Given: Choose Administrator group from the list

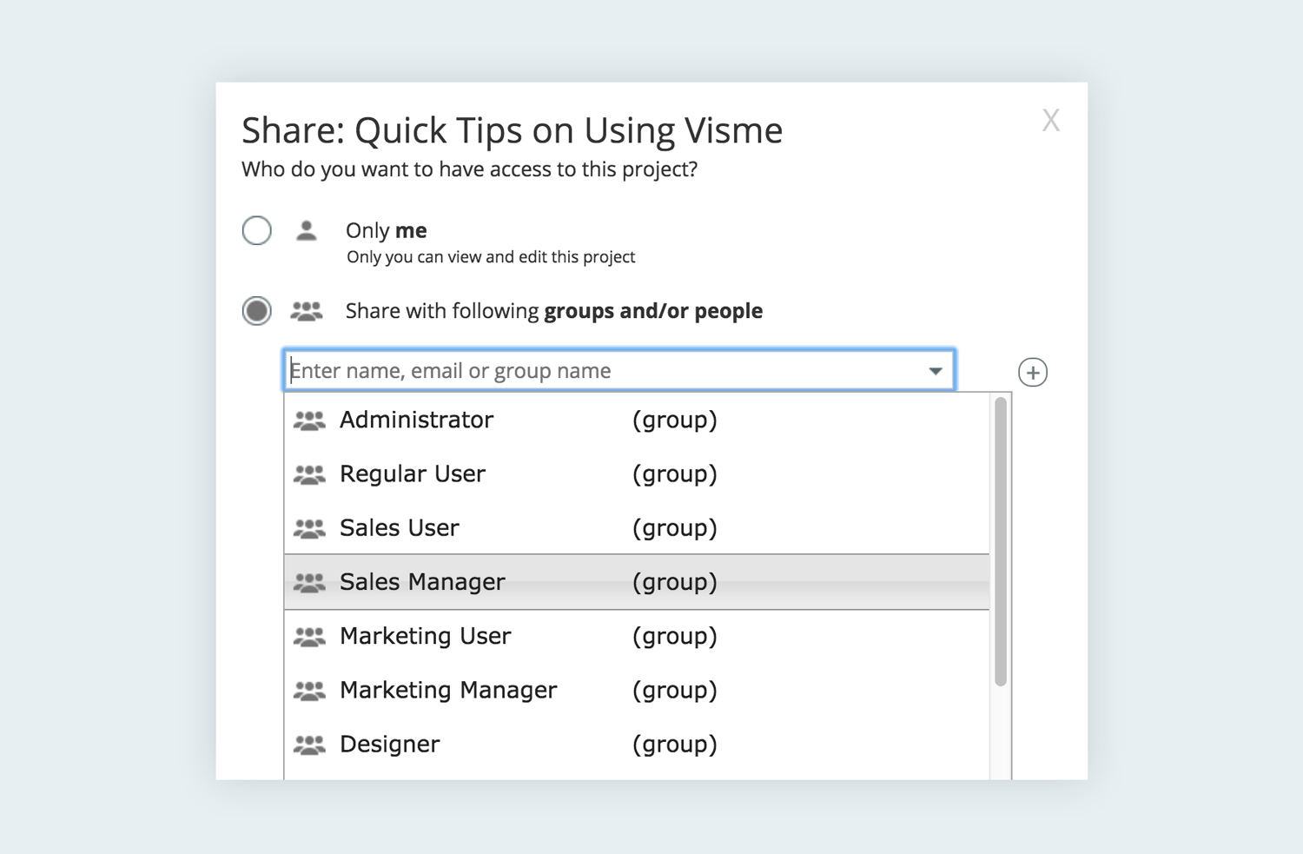Looking at the screenshot, I should click(416, 420).
